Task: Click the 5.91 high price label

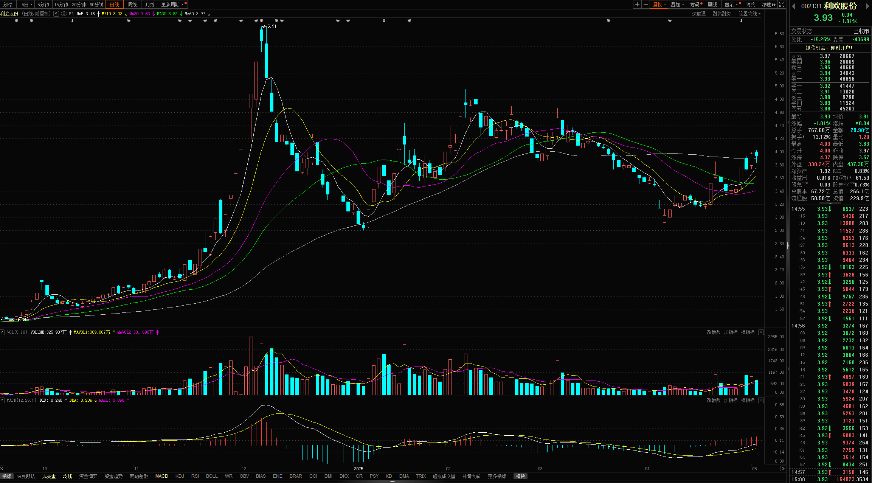Action: click(x=272, y=26)
